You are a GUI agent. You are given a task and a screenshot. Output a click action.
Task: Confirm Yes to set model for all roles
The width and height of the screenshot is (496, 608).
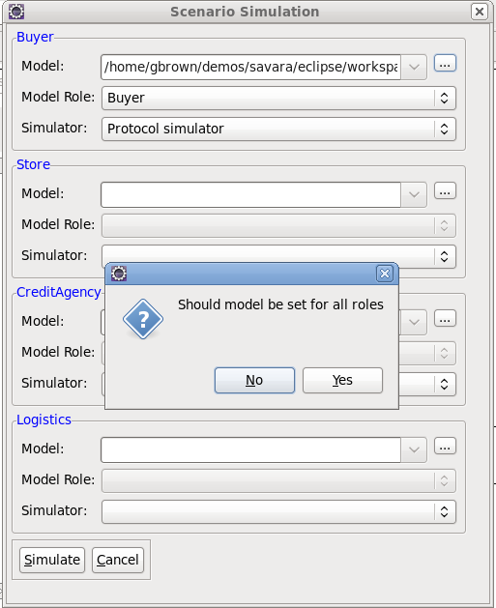pyautogui.click(x=342, y=381)
